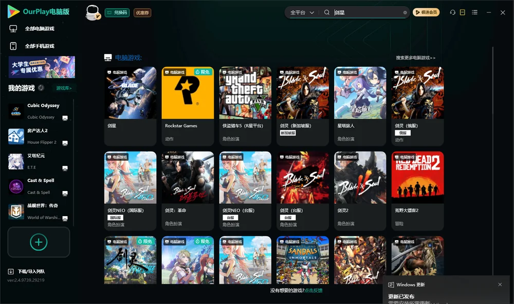The width and height of the screenshot is (514, 304).
Task: Click the yellow mini-window icon in the title bar
Action: pos(462,12)
